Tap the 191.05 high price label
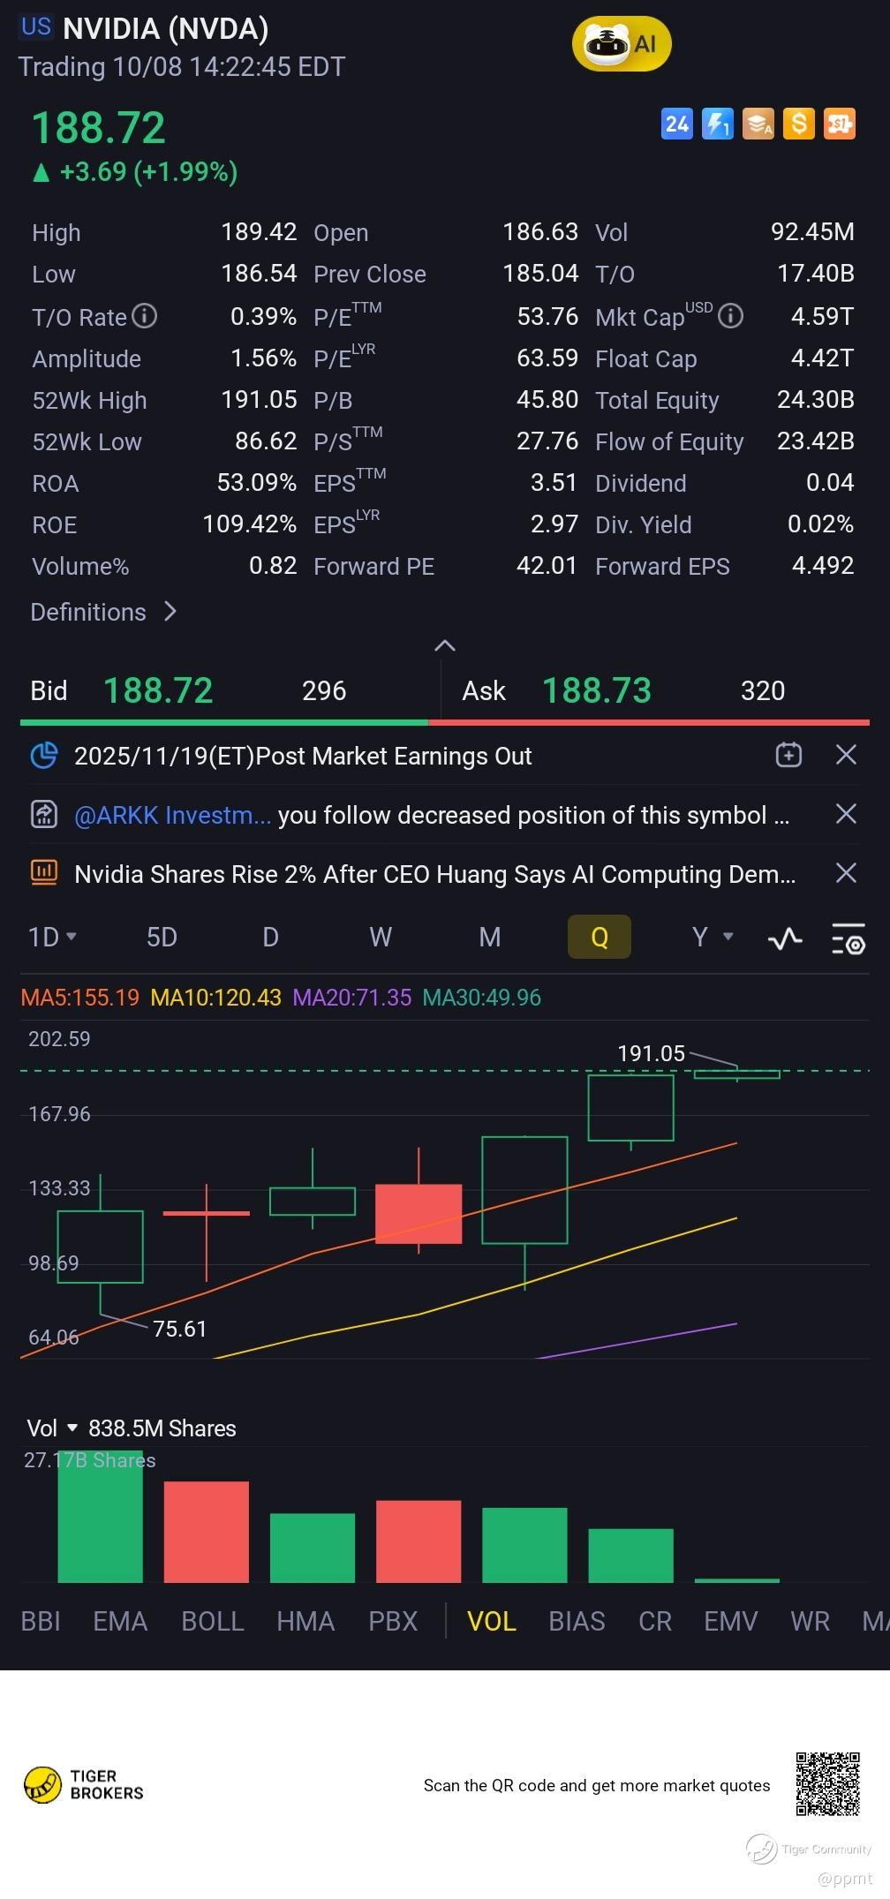The height and width of the screenshot is (1899, 890). (x=652, y=1053)
